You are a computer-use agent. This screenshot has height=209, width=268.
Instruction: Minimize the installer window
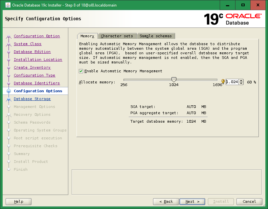pos(228,5)
